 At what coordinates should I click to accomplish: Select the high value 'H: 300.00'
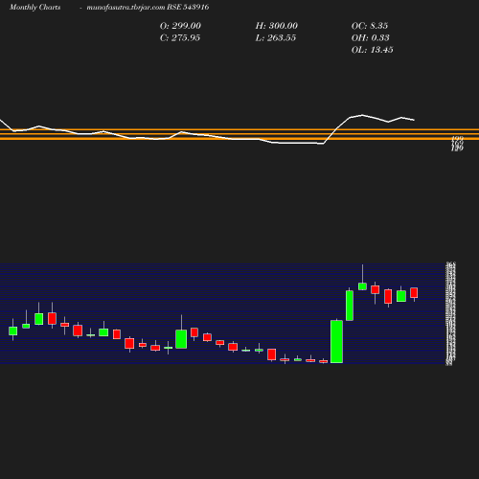coord(277,26)
